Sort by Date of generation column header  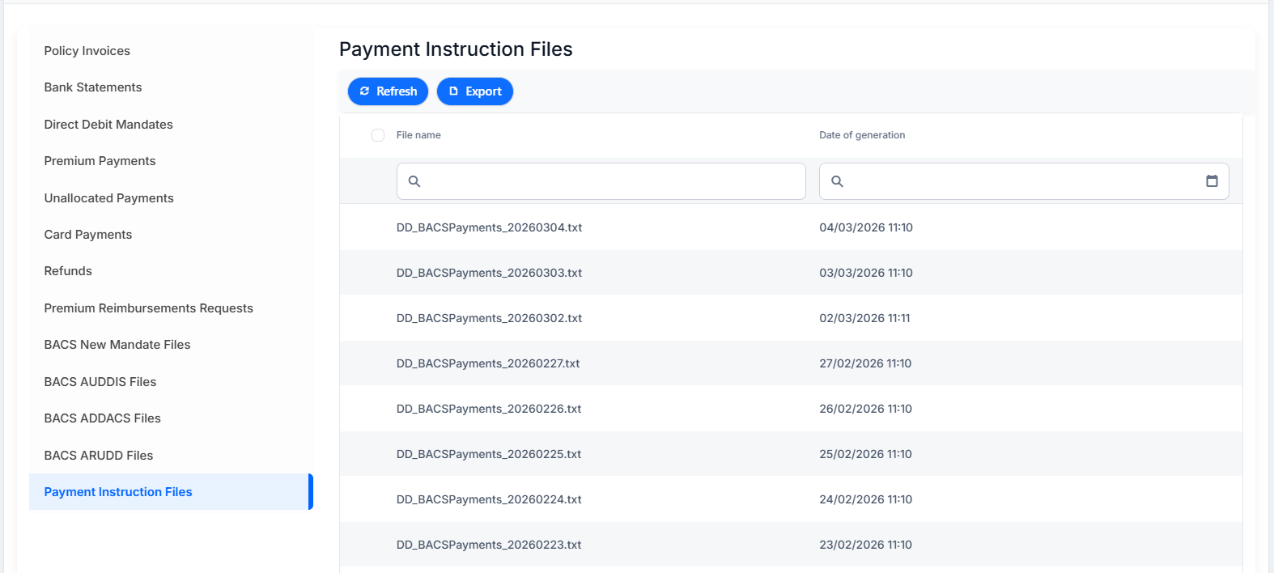(862, 135)
